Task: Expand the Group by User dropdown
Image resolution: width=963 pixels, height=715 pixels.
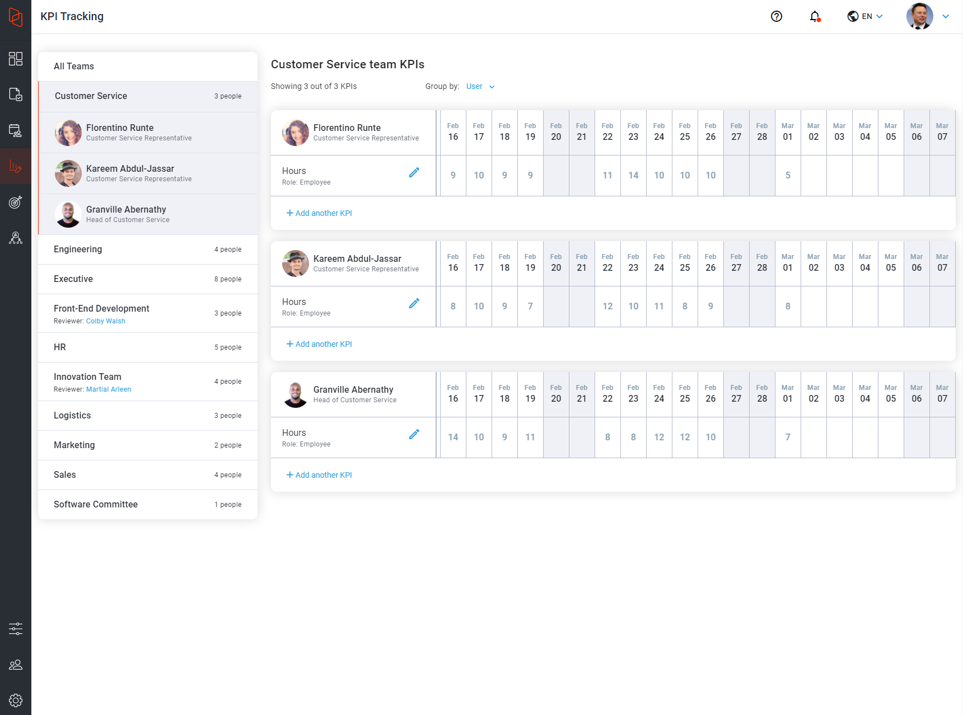Action: (x=480, y=87)
